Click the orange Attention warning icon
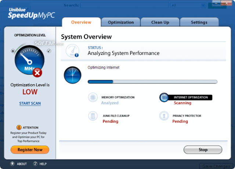 [x=19, y=127]
